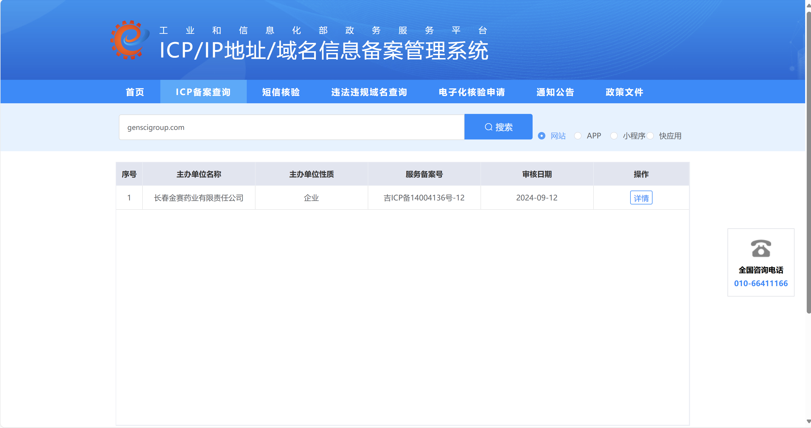Open the 通知公告 tab
This screenshot has width=811, height=428.
(555, 92)
